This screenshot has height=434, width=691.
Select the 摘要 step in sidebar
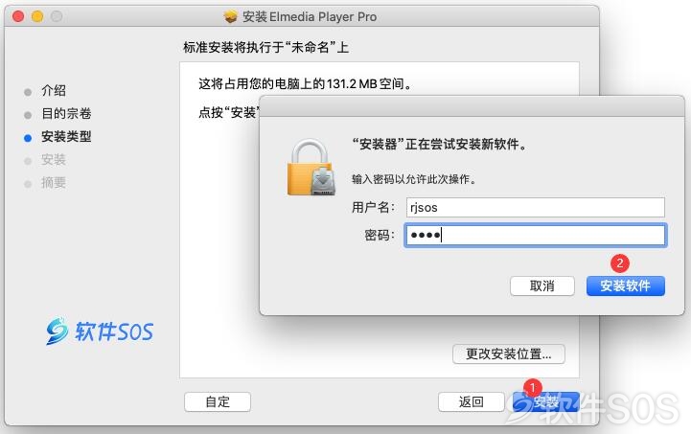click(54, 182)
